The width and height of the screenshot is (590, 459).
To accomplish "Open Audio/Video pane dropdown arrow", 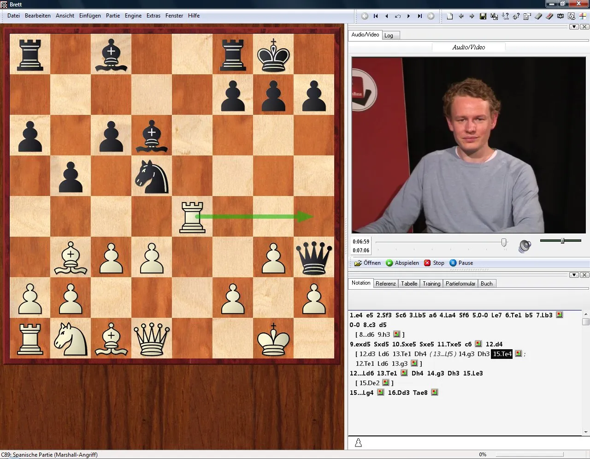I will tap(574, 27).
